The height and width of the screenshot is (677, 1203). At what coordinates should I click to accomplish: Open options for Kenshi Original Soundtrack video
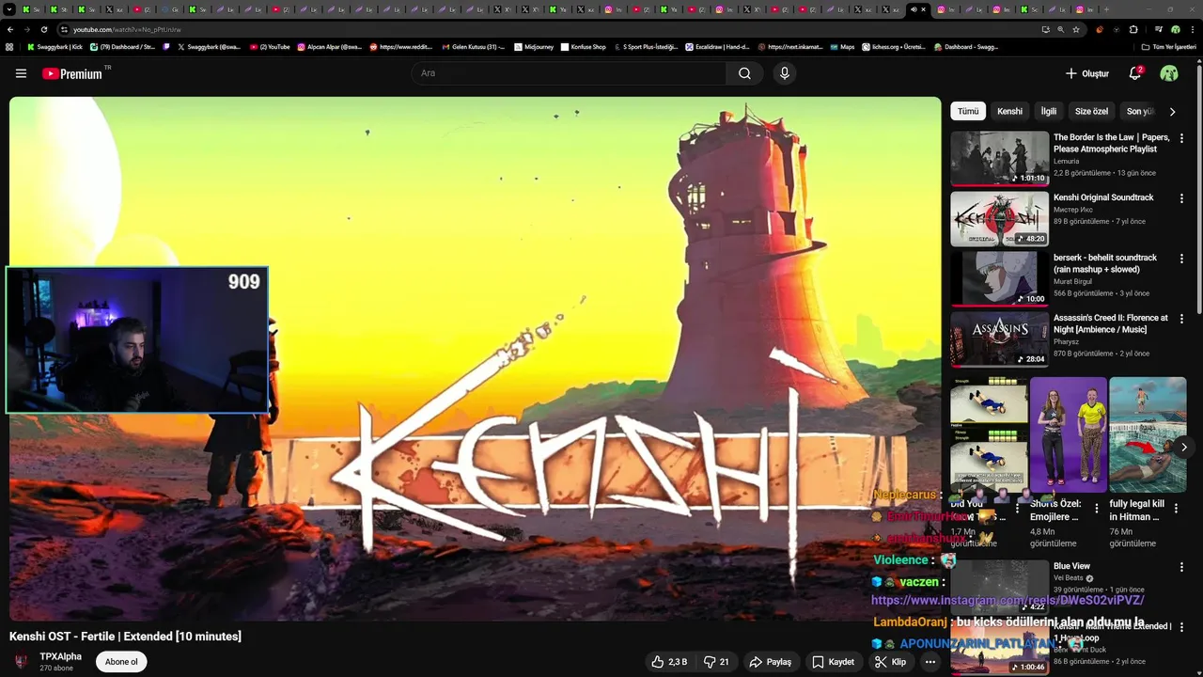[x=1181, y=198]
